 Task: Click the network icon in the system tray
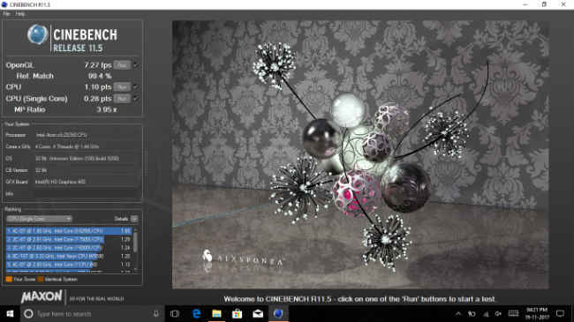pos(486,314)
